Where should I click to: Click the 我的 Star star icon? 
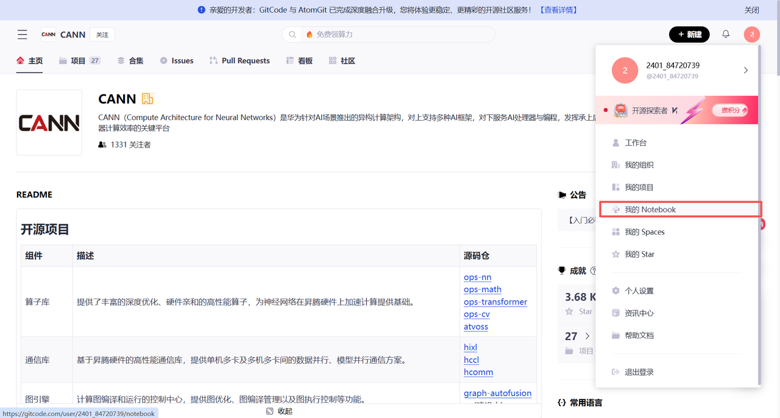pos(615,254)
